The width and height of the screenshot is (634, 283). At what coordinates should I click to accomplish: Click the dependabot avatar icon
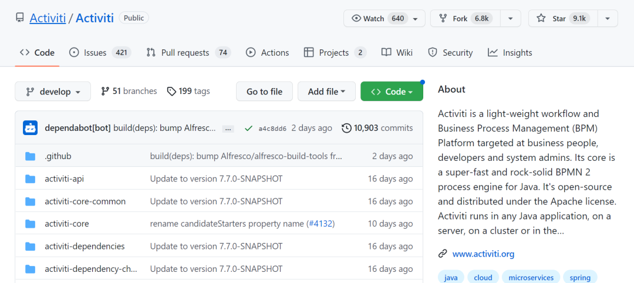tap(30, 128)
